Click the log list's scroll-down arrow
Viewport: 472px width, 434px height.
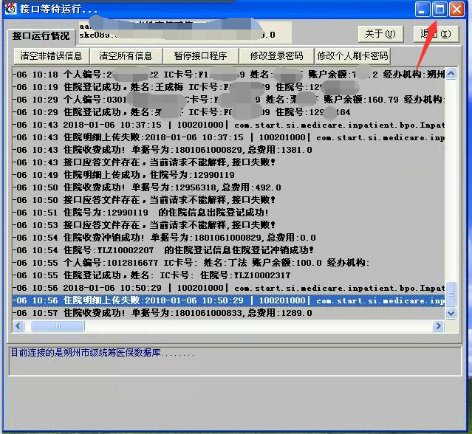pyautogui.click(x=451, y=313)
